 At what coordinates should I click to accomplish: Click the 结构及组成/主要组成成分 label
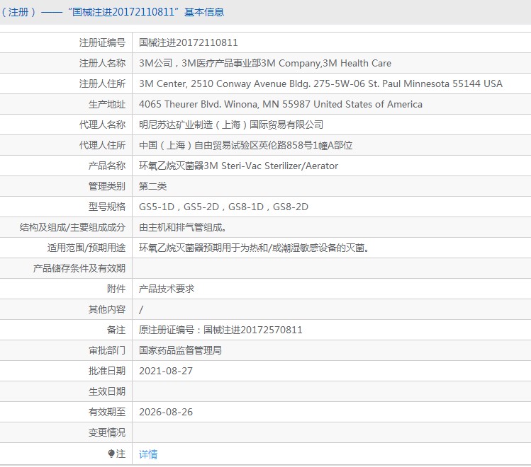(x=72, y=227)
